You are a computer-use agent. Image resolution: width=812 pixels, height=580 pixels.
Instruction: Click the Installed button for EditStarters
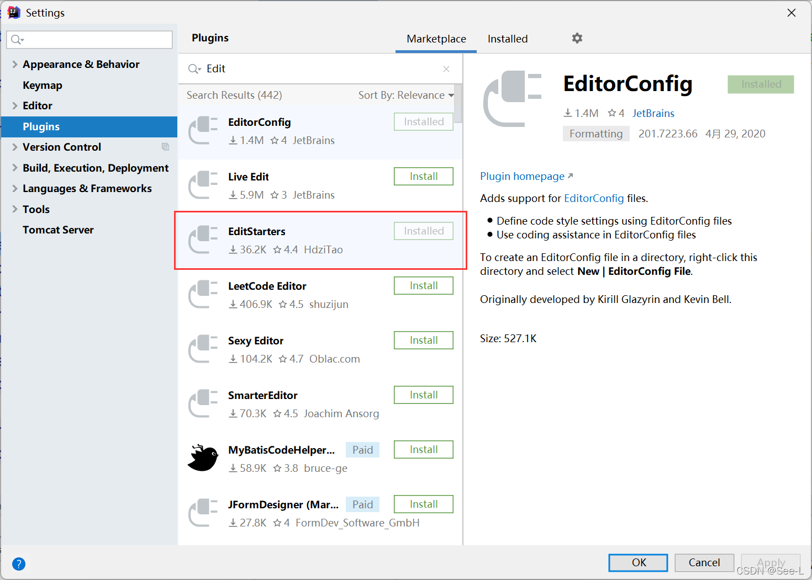pyautogui.click(x=424, y=231)
